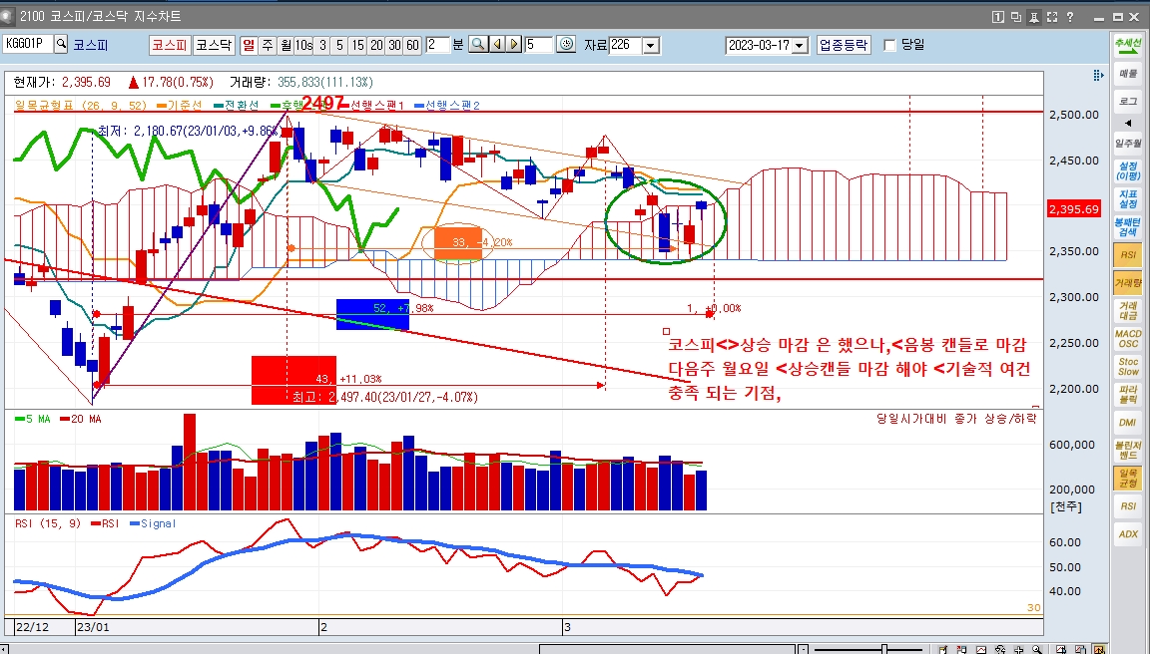Toggle the 파라볼릭 indicator button
Viewport: 1150px width, 654px height.
1128,394
